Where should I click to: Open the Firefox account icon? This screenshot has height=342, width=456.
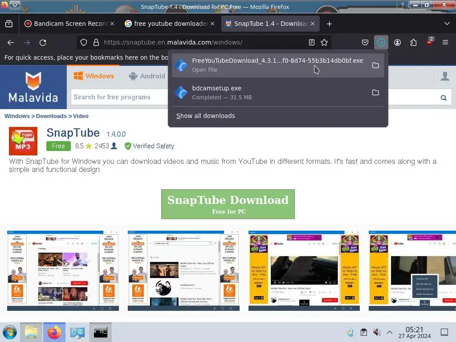click(x=397, y=42)
